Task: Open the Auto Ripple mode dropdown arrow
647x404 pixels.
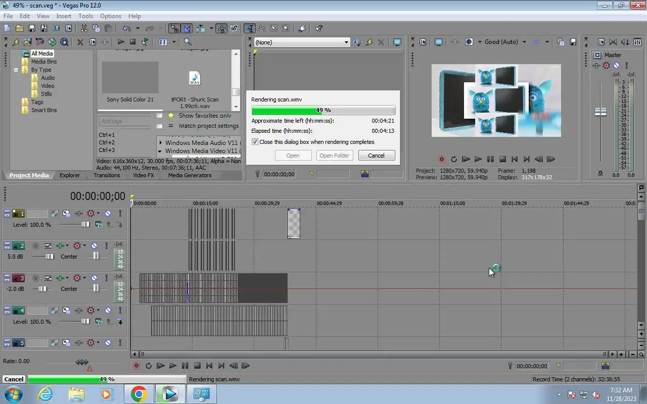Action: [x=211, y=28]
